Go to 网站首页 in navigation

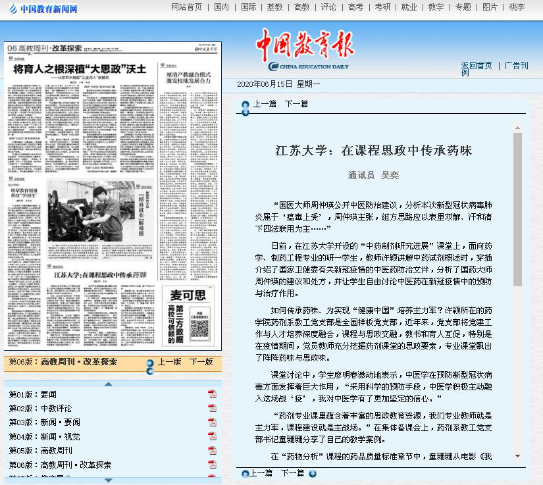186,7
